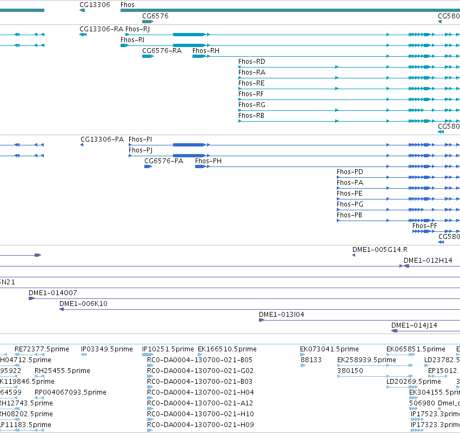Select the Fhos-PF protein label
Viewport: 460px width, 433px height.
424,226
